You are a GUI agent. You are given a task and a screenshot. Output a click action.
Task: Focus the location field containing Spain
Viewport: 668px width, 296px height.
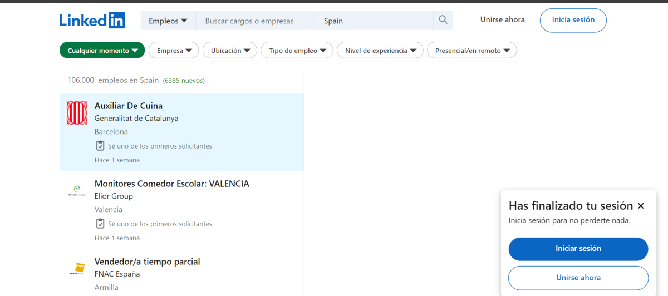point(374,21)
